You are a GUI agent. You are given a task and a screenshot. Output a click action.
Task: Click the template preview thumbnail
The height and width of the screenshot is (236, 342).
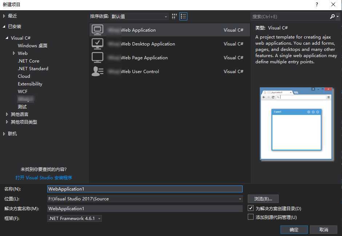(296, 124)
